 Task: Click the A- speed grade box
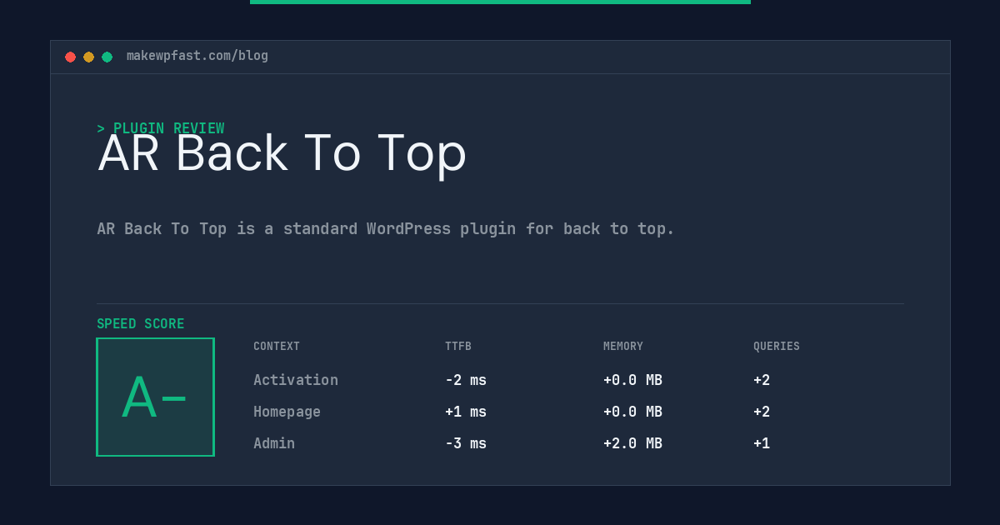coord(155,397)
